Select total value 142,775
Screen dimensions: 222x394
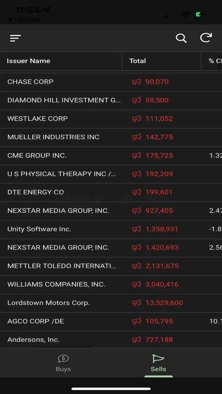(159, 137)
